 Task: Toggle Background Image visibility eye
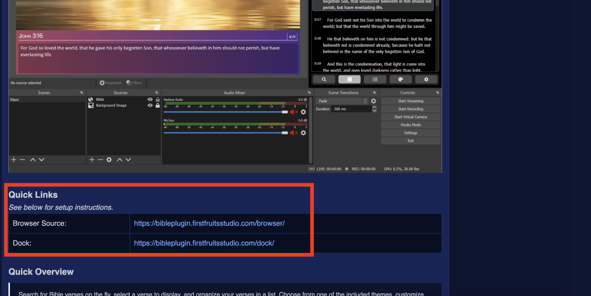pos(150,105)
